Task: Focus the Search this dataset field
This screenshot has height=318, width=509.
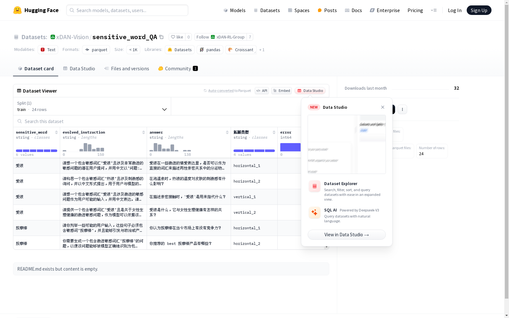Action: click(x=157, y=121)
